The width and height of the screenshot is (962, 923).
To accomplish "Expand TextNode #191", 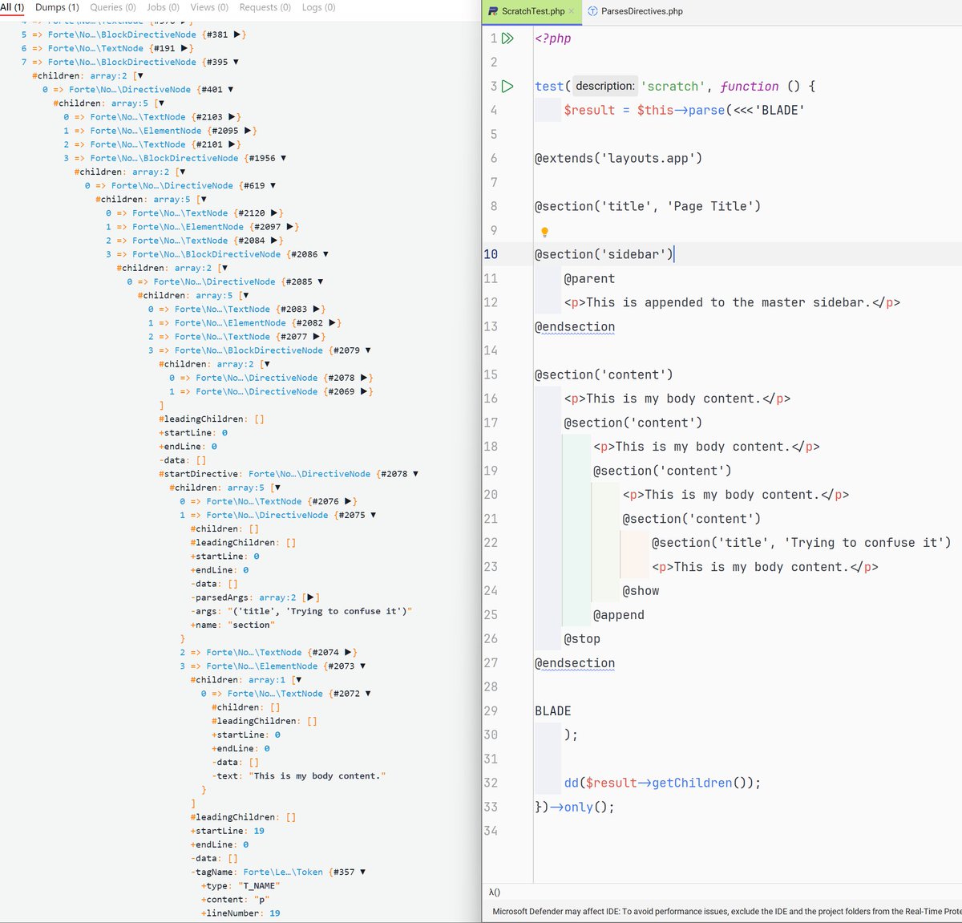I will click(x=184, y=48).
